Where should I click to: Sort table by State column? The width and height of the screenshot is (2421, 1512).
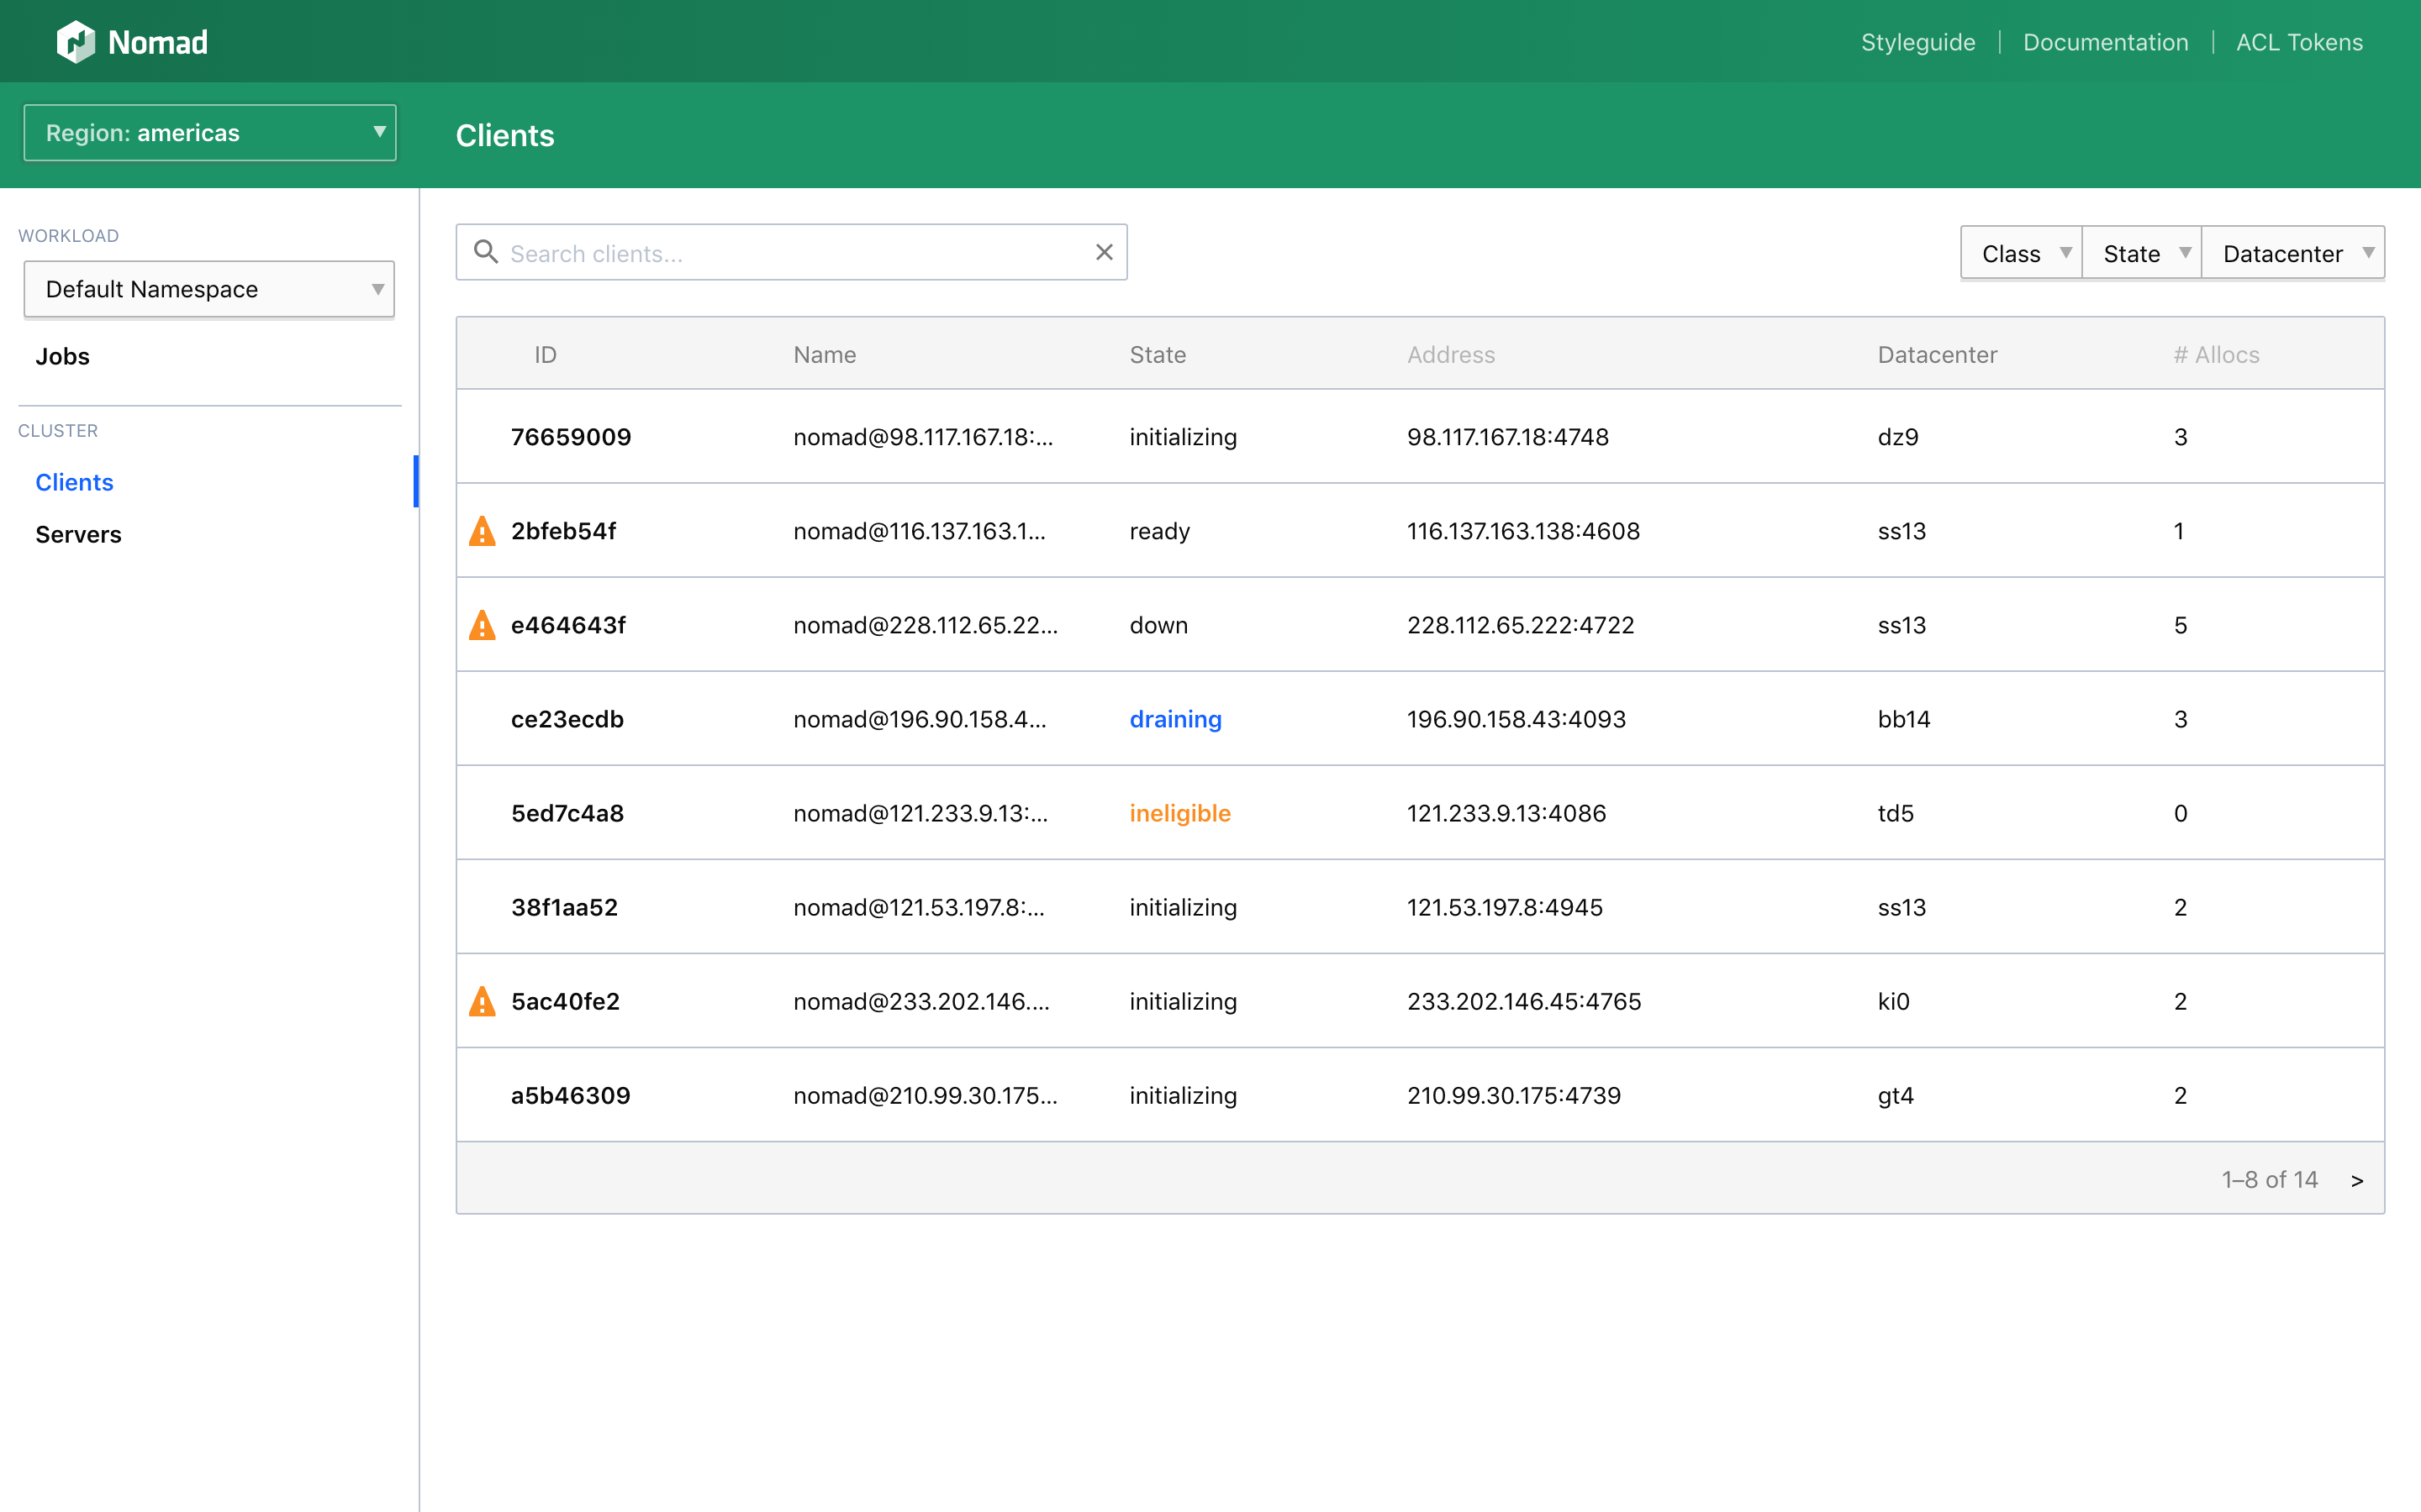1158,355
